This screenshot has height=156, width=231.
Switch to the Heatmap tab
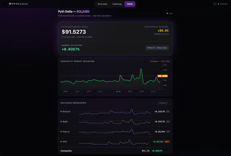(x=117, y=4)
